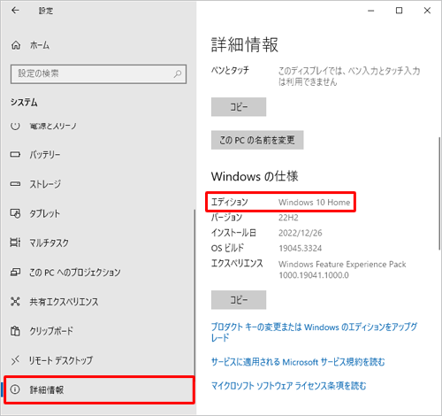The image size is (442, 416).
Task: Click the sidebar vertical scrollbar
Action: [x=194, y=292]
